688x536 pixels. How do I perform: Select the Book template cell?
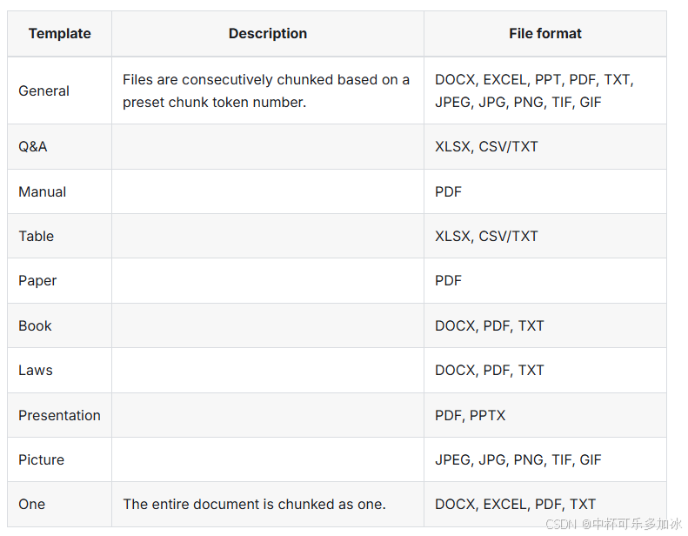[36, 325]
